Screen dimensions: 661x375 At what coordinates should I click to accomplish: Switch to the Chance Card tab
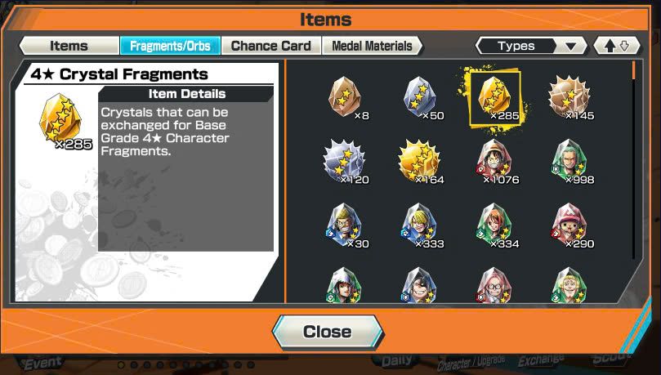[271, 46]
